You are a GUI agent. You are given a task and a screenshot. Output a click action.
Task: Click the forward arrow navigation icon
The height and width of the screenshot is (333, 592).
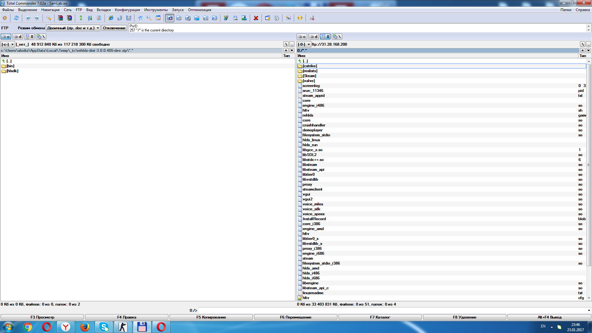click(x=37, y=18)
